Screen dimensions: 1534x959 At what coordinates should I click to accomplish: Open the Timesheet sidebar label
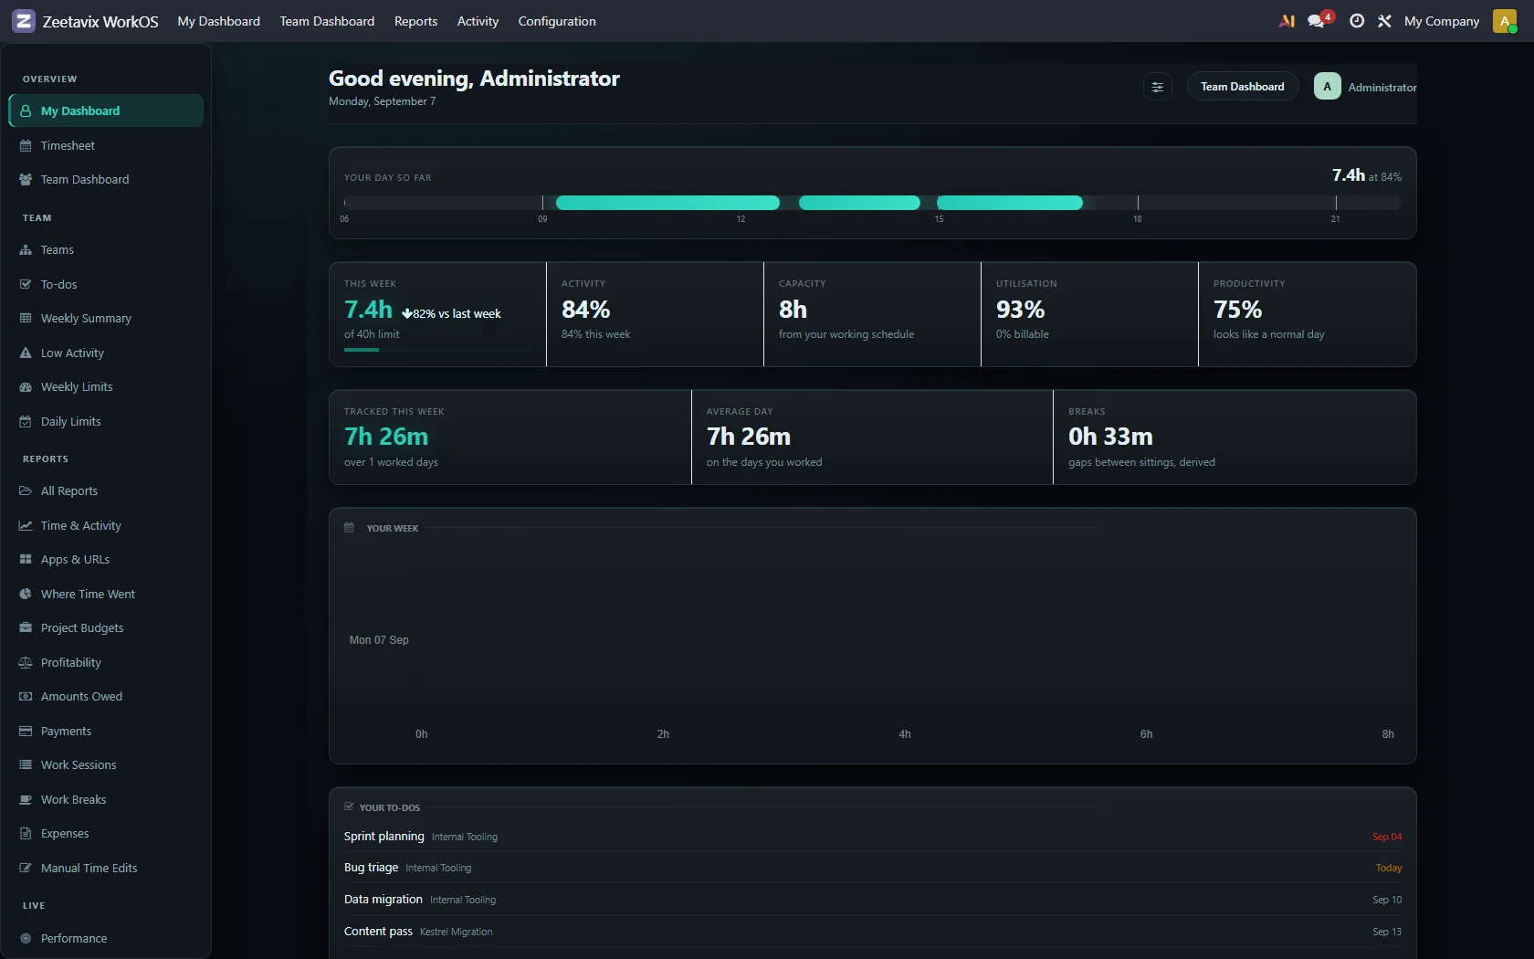tap(68, 146)
